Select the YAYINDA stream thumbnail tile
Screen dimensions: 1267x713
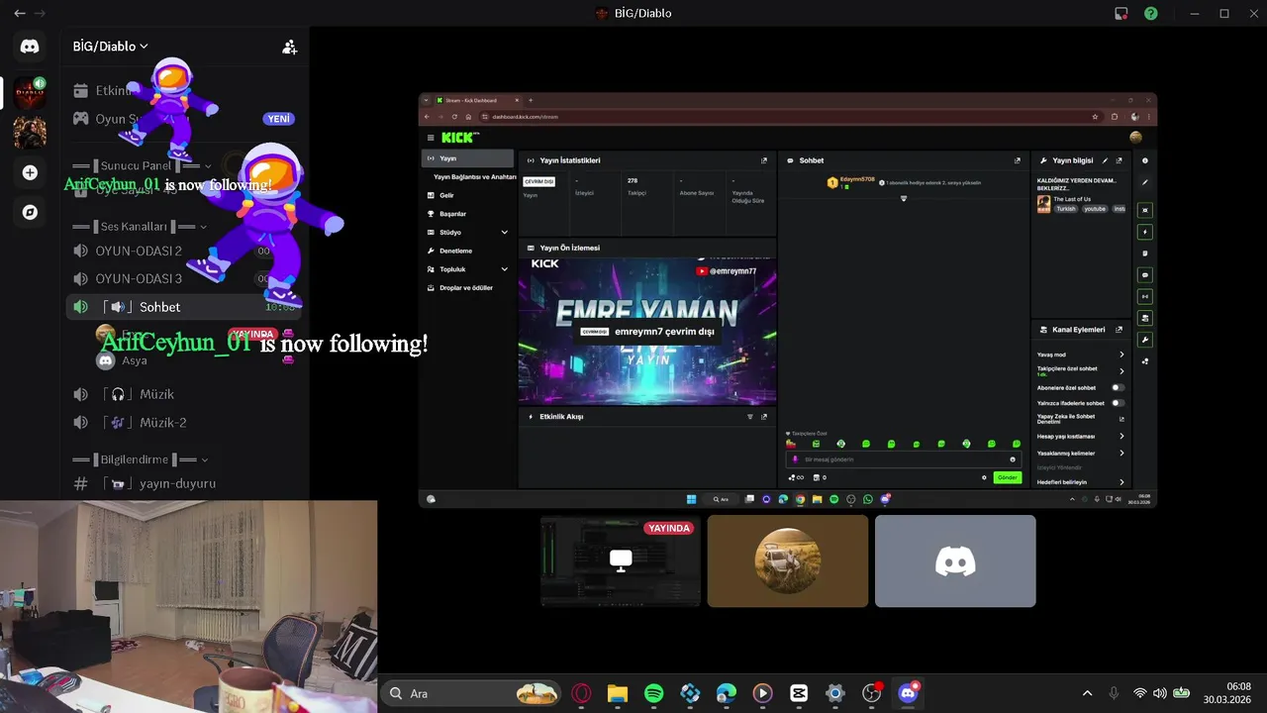[x=621, y=560]
